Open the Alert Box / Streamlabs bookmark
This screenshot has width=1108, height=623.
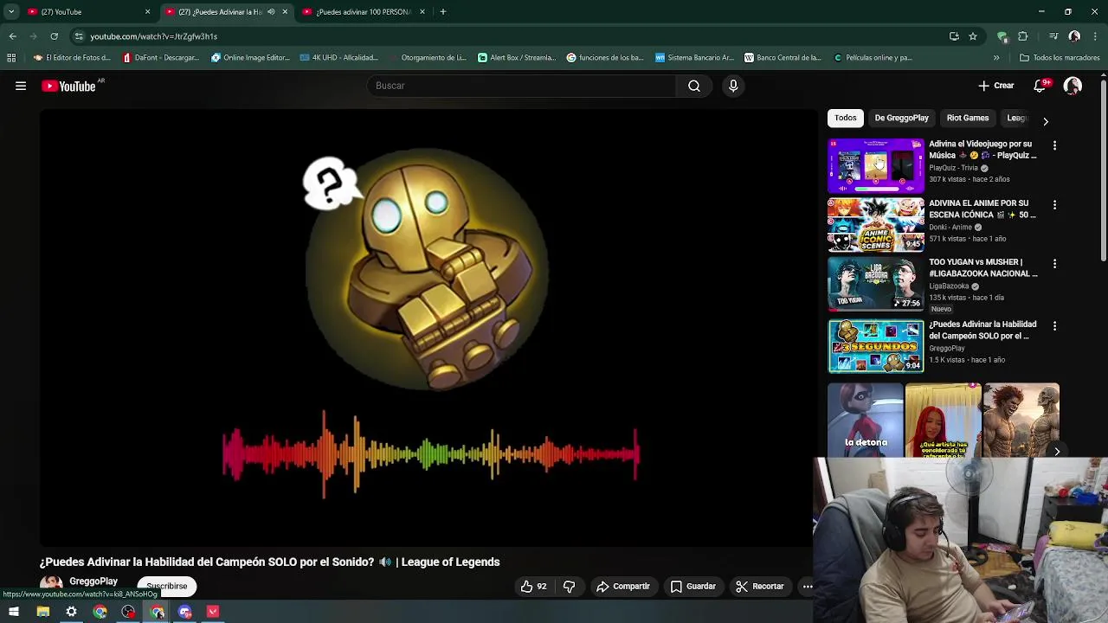coord(517,58)
